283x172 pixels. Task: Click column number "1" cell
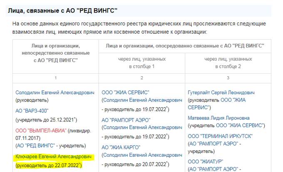[56, 78]
